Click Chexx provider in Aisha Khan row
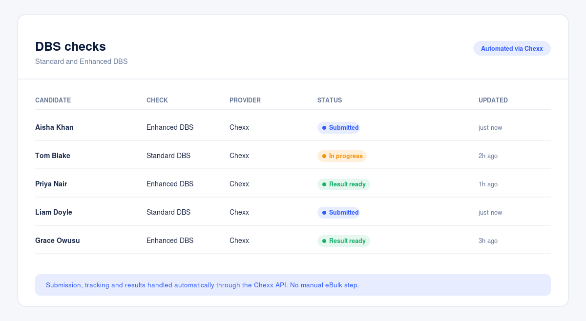Image resolution: width=586 pixels, height=321 pixels. pos(239,127)
